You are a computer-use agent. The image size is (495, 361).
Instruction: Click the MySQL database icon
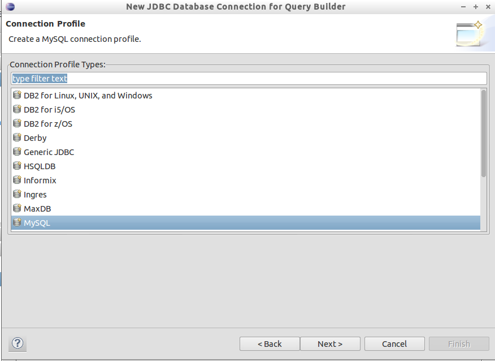point(17,222)
